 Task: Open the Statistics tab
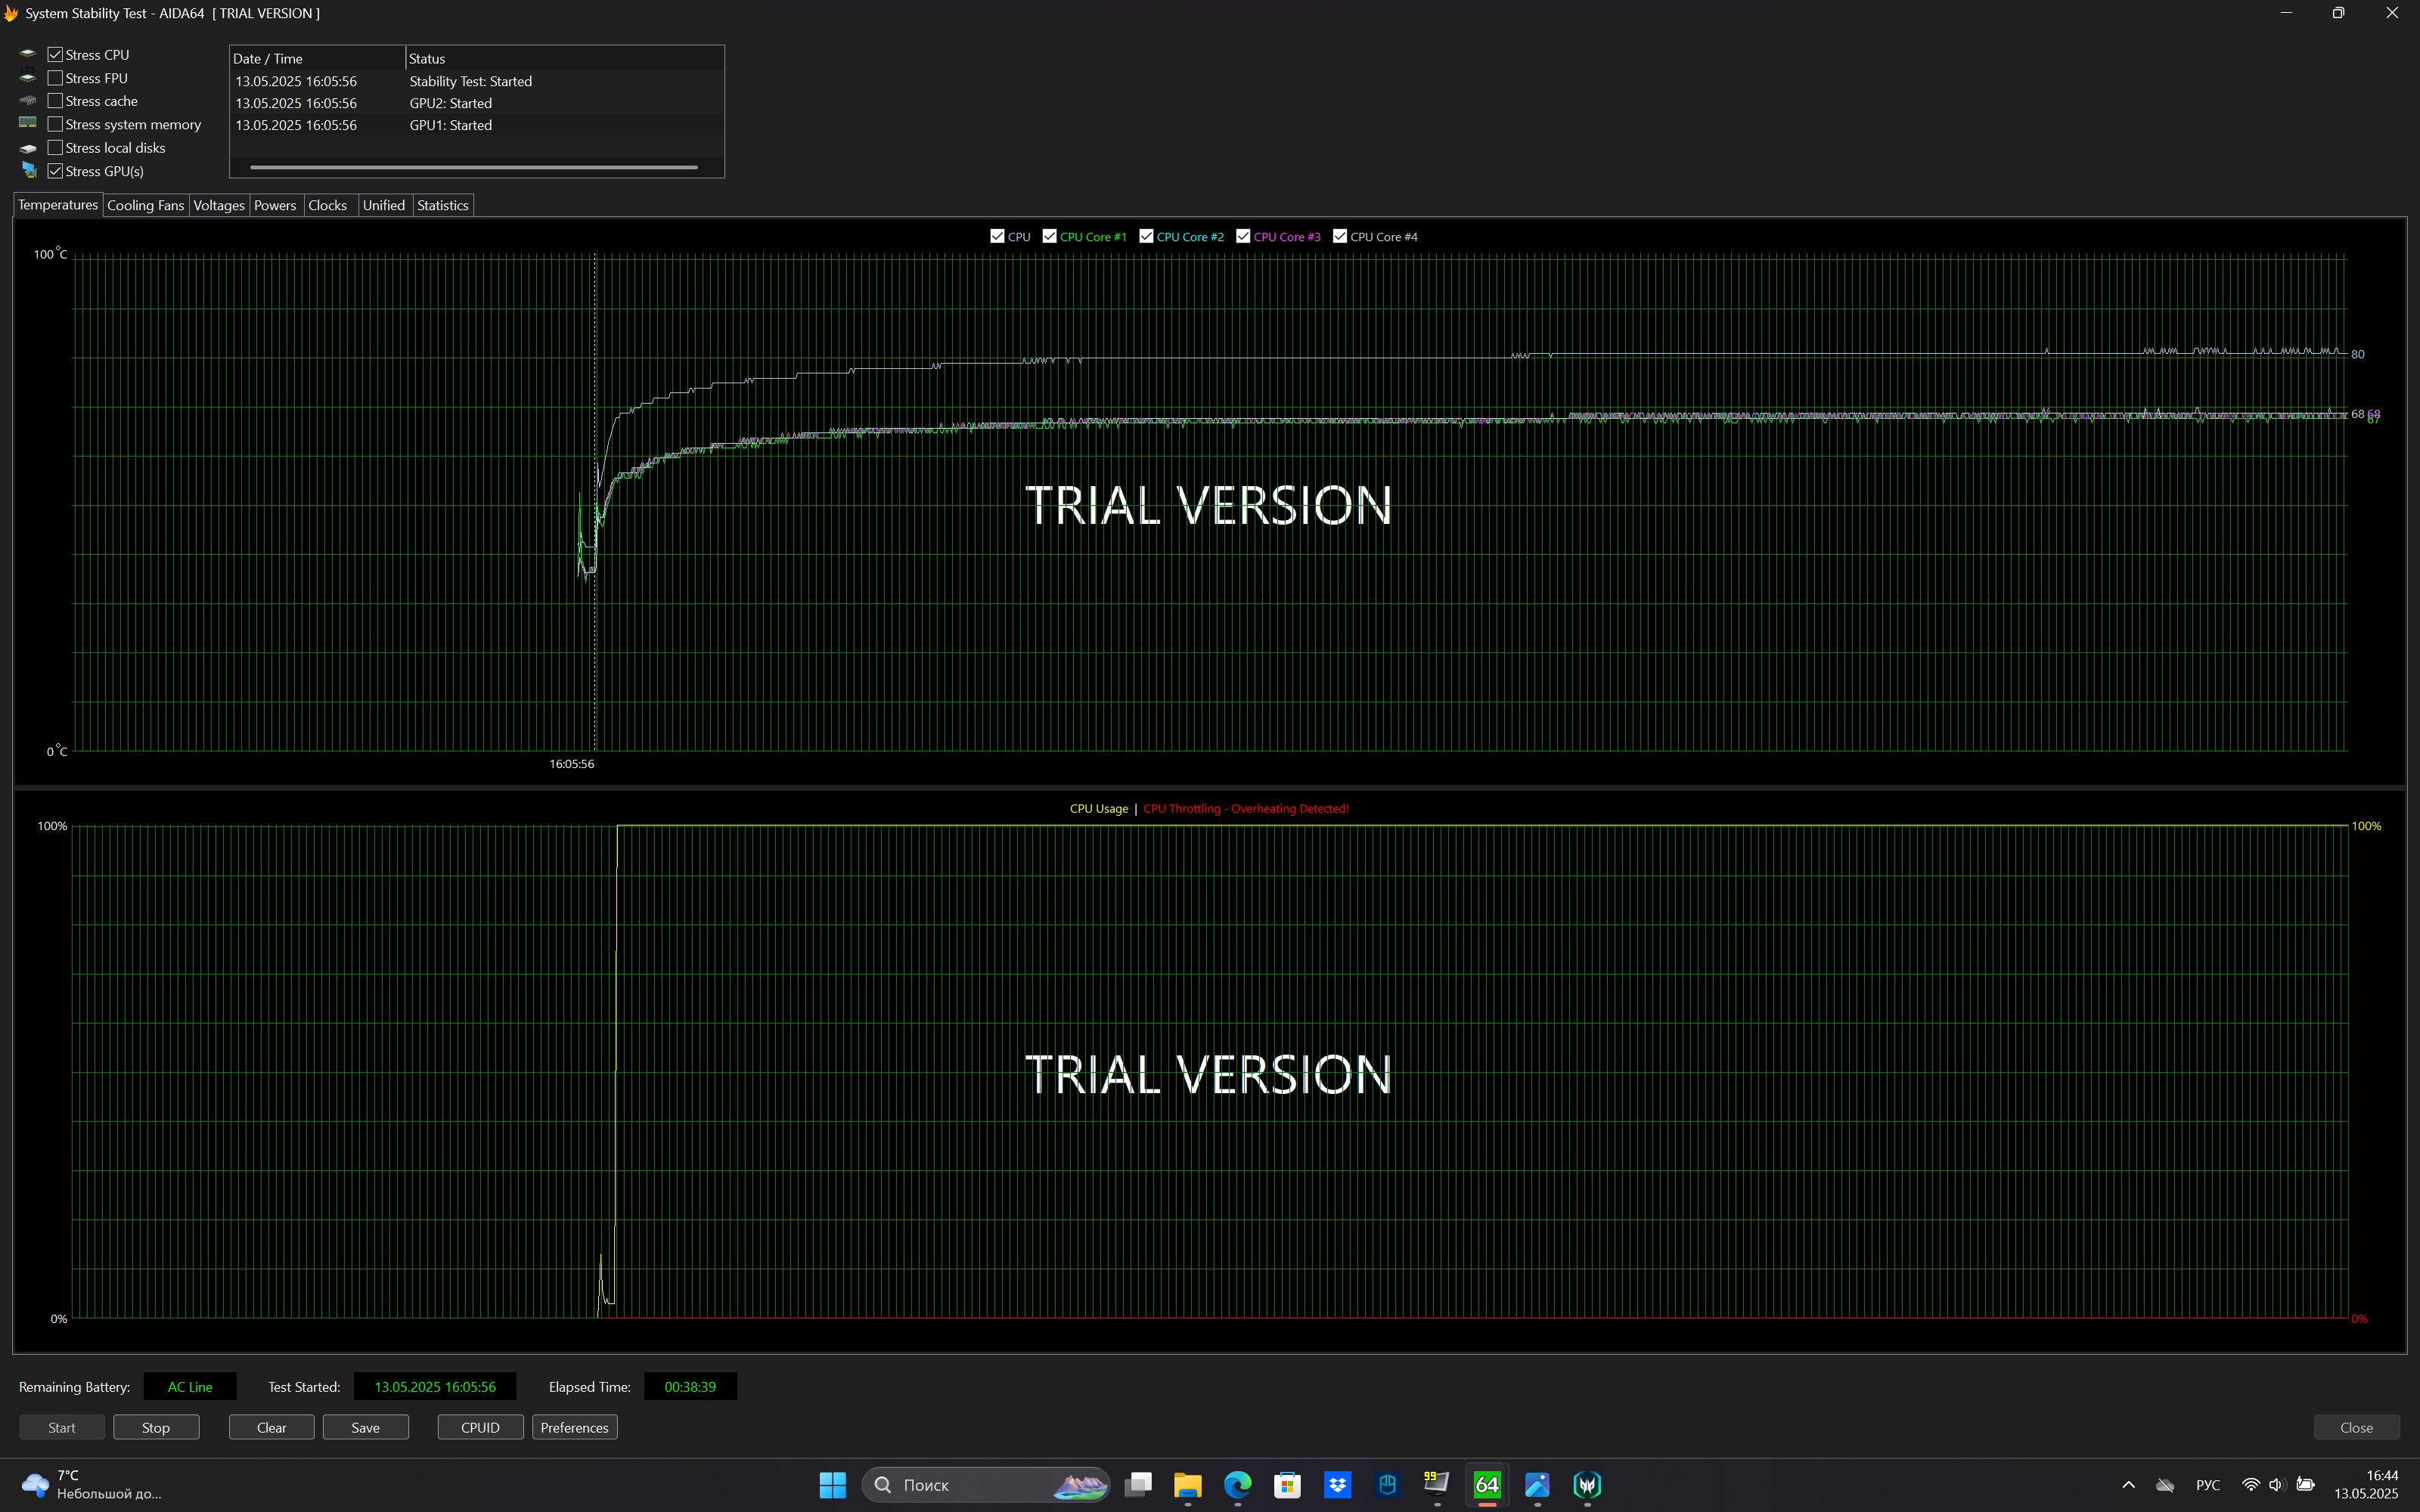pos(443,205)
